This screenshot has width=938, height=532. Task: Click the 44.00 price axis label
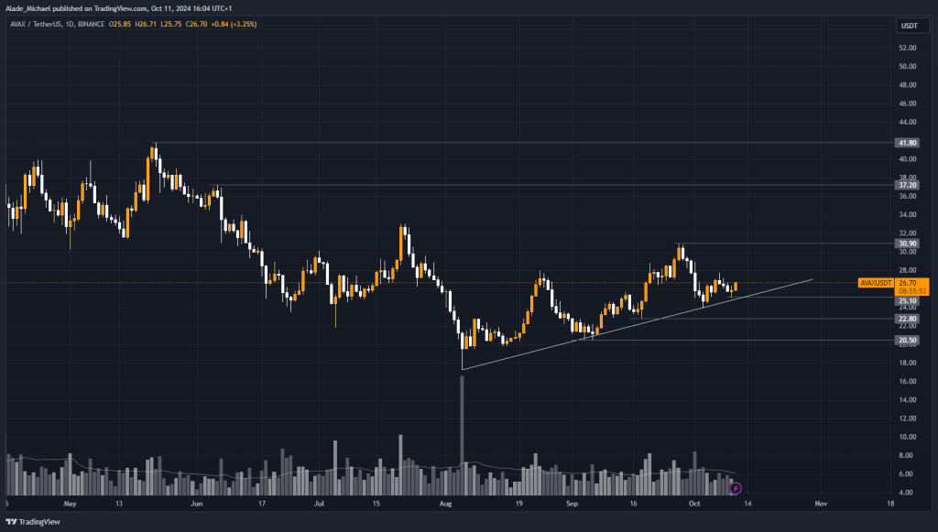[x=908, y=122]
